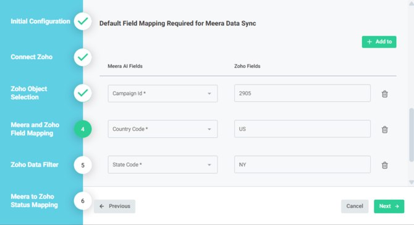Edit the Zoho field containing NY

click(x=302, y=165)
